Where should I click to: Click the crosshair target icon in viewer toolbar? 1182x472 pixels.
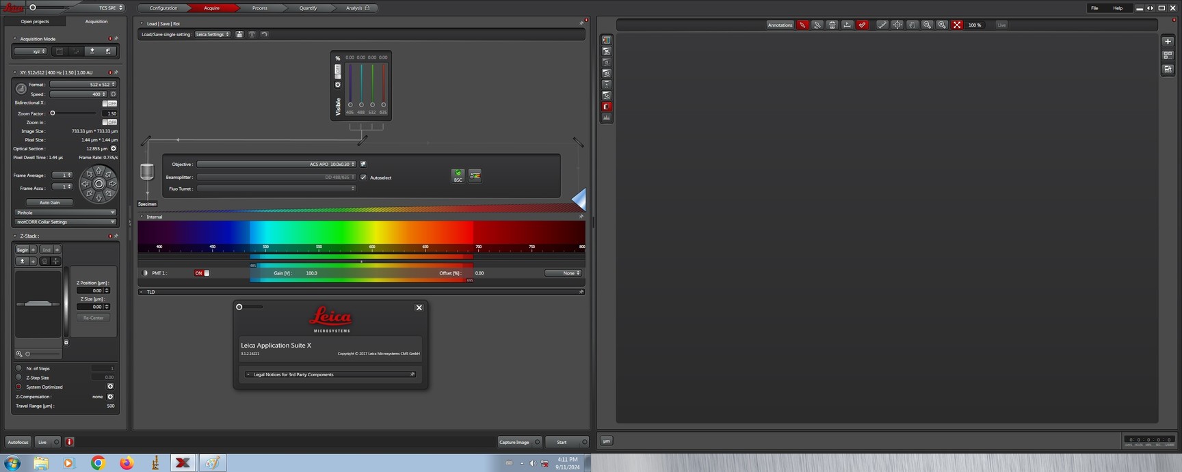897,25
